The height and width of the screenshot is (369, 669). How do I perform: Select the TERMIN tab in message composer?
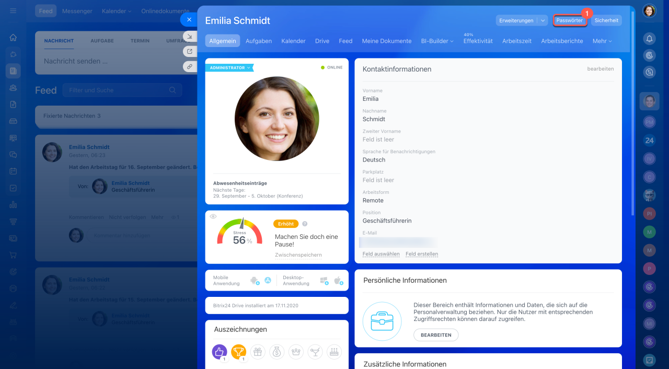[x=140, y=41]
